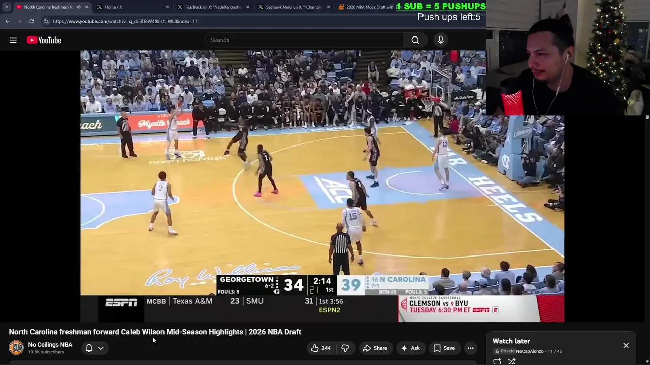Open the browser tab search dropdown
The height and width of the screenshot is (365, 650).
coord(7,7)
